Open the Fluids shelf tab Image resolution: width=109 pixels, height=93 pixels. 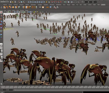pyautogui.click(x=73, y=5)
